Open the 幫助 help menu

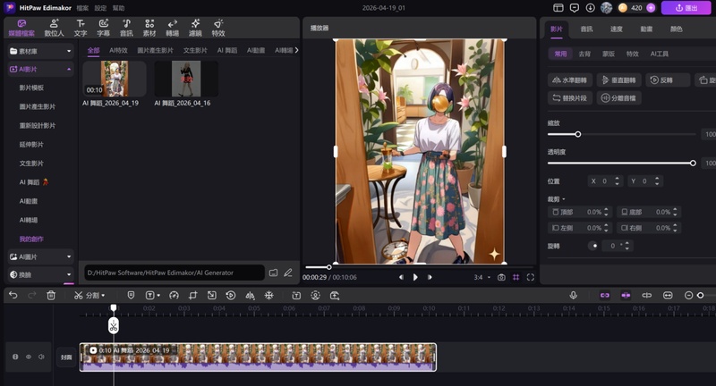(x=118, y=8)
